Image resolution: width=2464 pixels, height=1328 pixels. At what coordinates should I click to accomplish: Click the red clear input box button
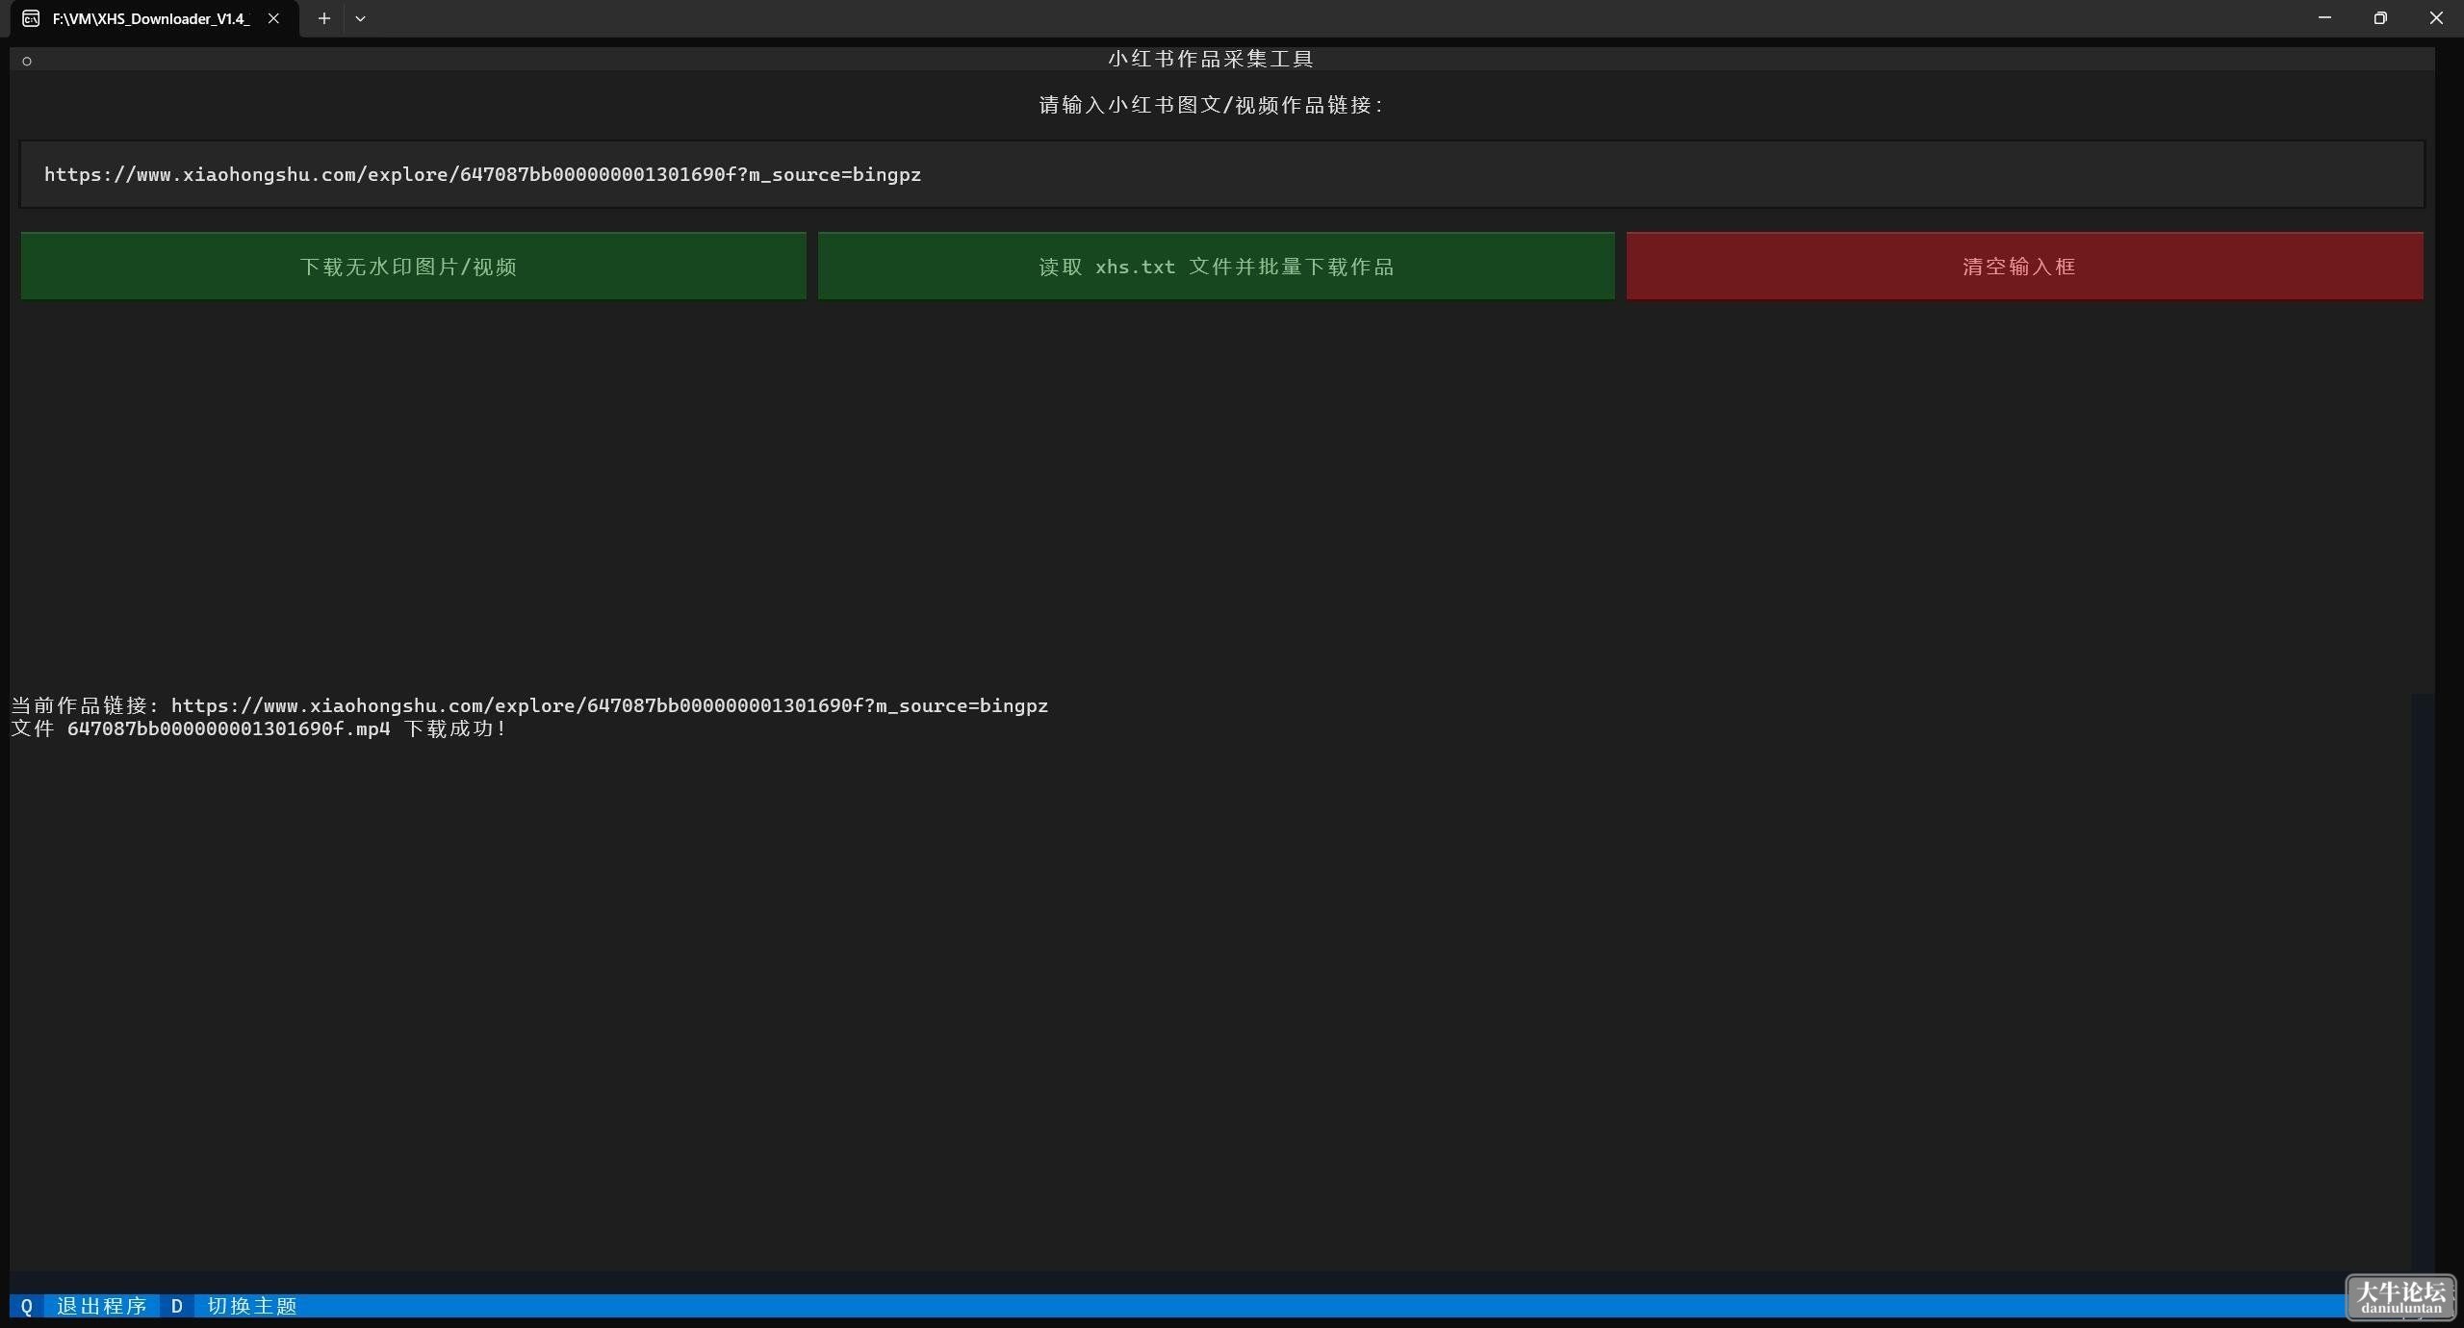point(2024,266)
